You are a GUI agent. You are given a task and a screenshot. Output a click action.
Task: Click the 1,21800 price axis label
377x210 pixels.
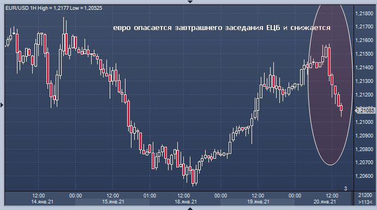(364, 14)
